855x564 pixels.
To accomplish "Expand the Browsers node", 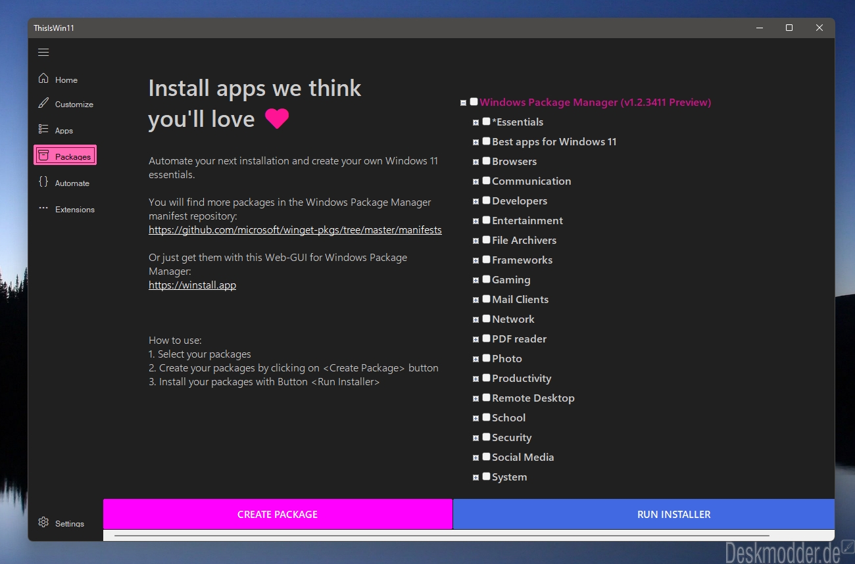I will [x=476, y=162].
